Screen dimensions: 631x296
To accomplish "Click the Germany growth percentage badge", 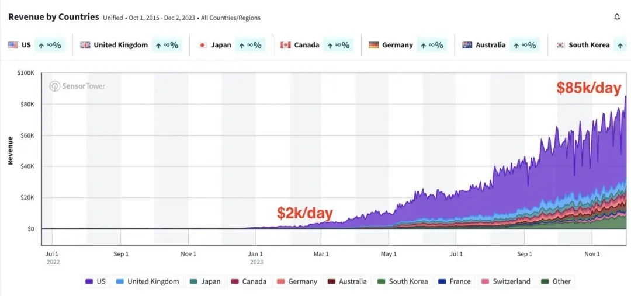I will [x=432, y=45].
